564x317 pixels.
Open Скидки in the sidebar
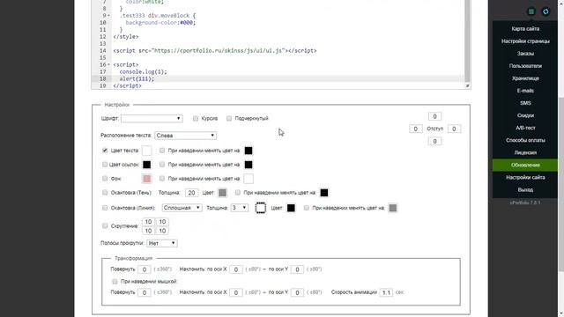tap(525, 115)
